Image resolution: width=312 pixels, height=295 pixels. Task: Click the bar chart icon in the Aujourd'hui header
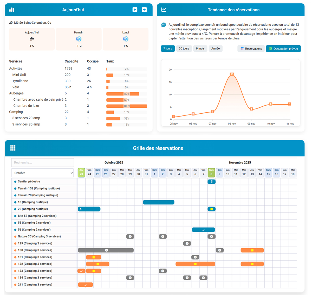pyautogui.click(x=12, y=9)
